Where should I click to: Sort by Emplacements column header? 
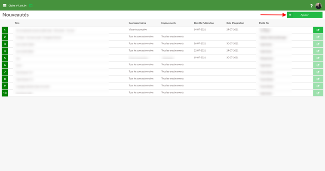click(x=169, y=23)
